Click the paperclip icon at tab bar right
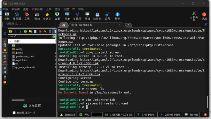This screenshot has height=119, width=211. [x=206, y=25]
